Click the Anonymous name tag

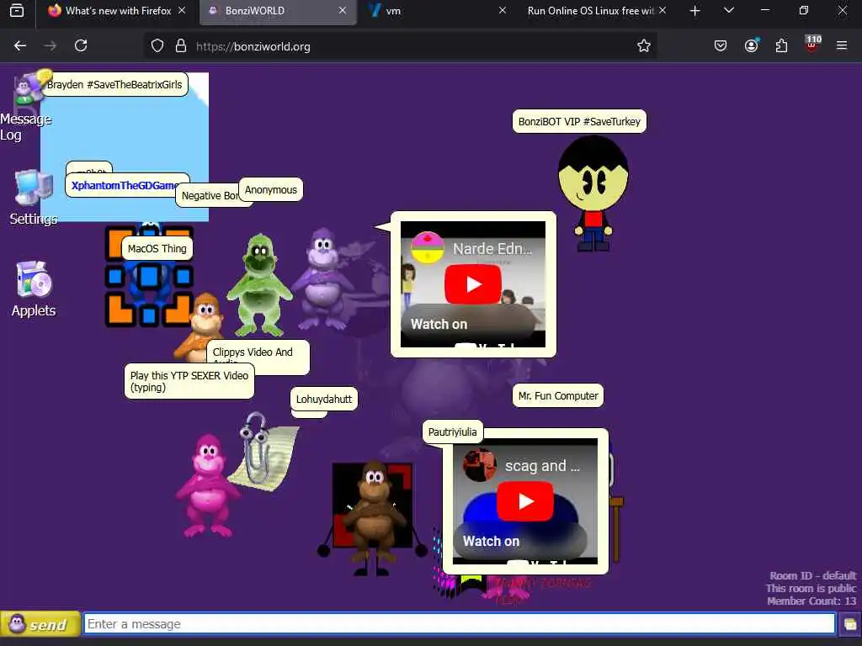click(270, 189)
